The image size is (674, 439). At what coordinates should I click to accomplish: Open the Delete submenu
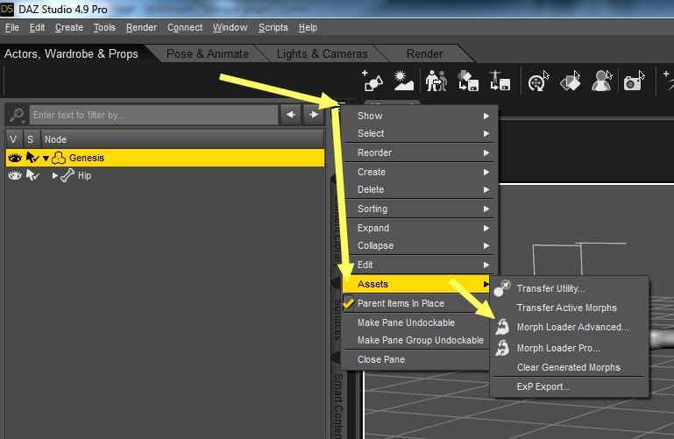pyautogui.click(x=420, y=189)
